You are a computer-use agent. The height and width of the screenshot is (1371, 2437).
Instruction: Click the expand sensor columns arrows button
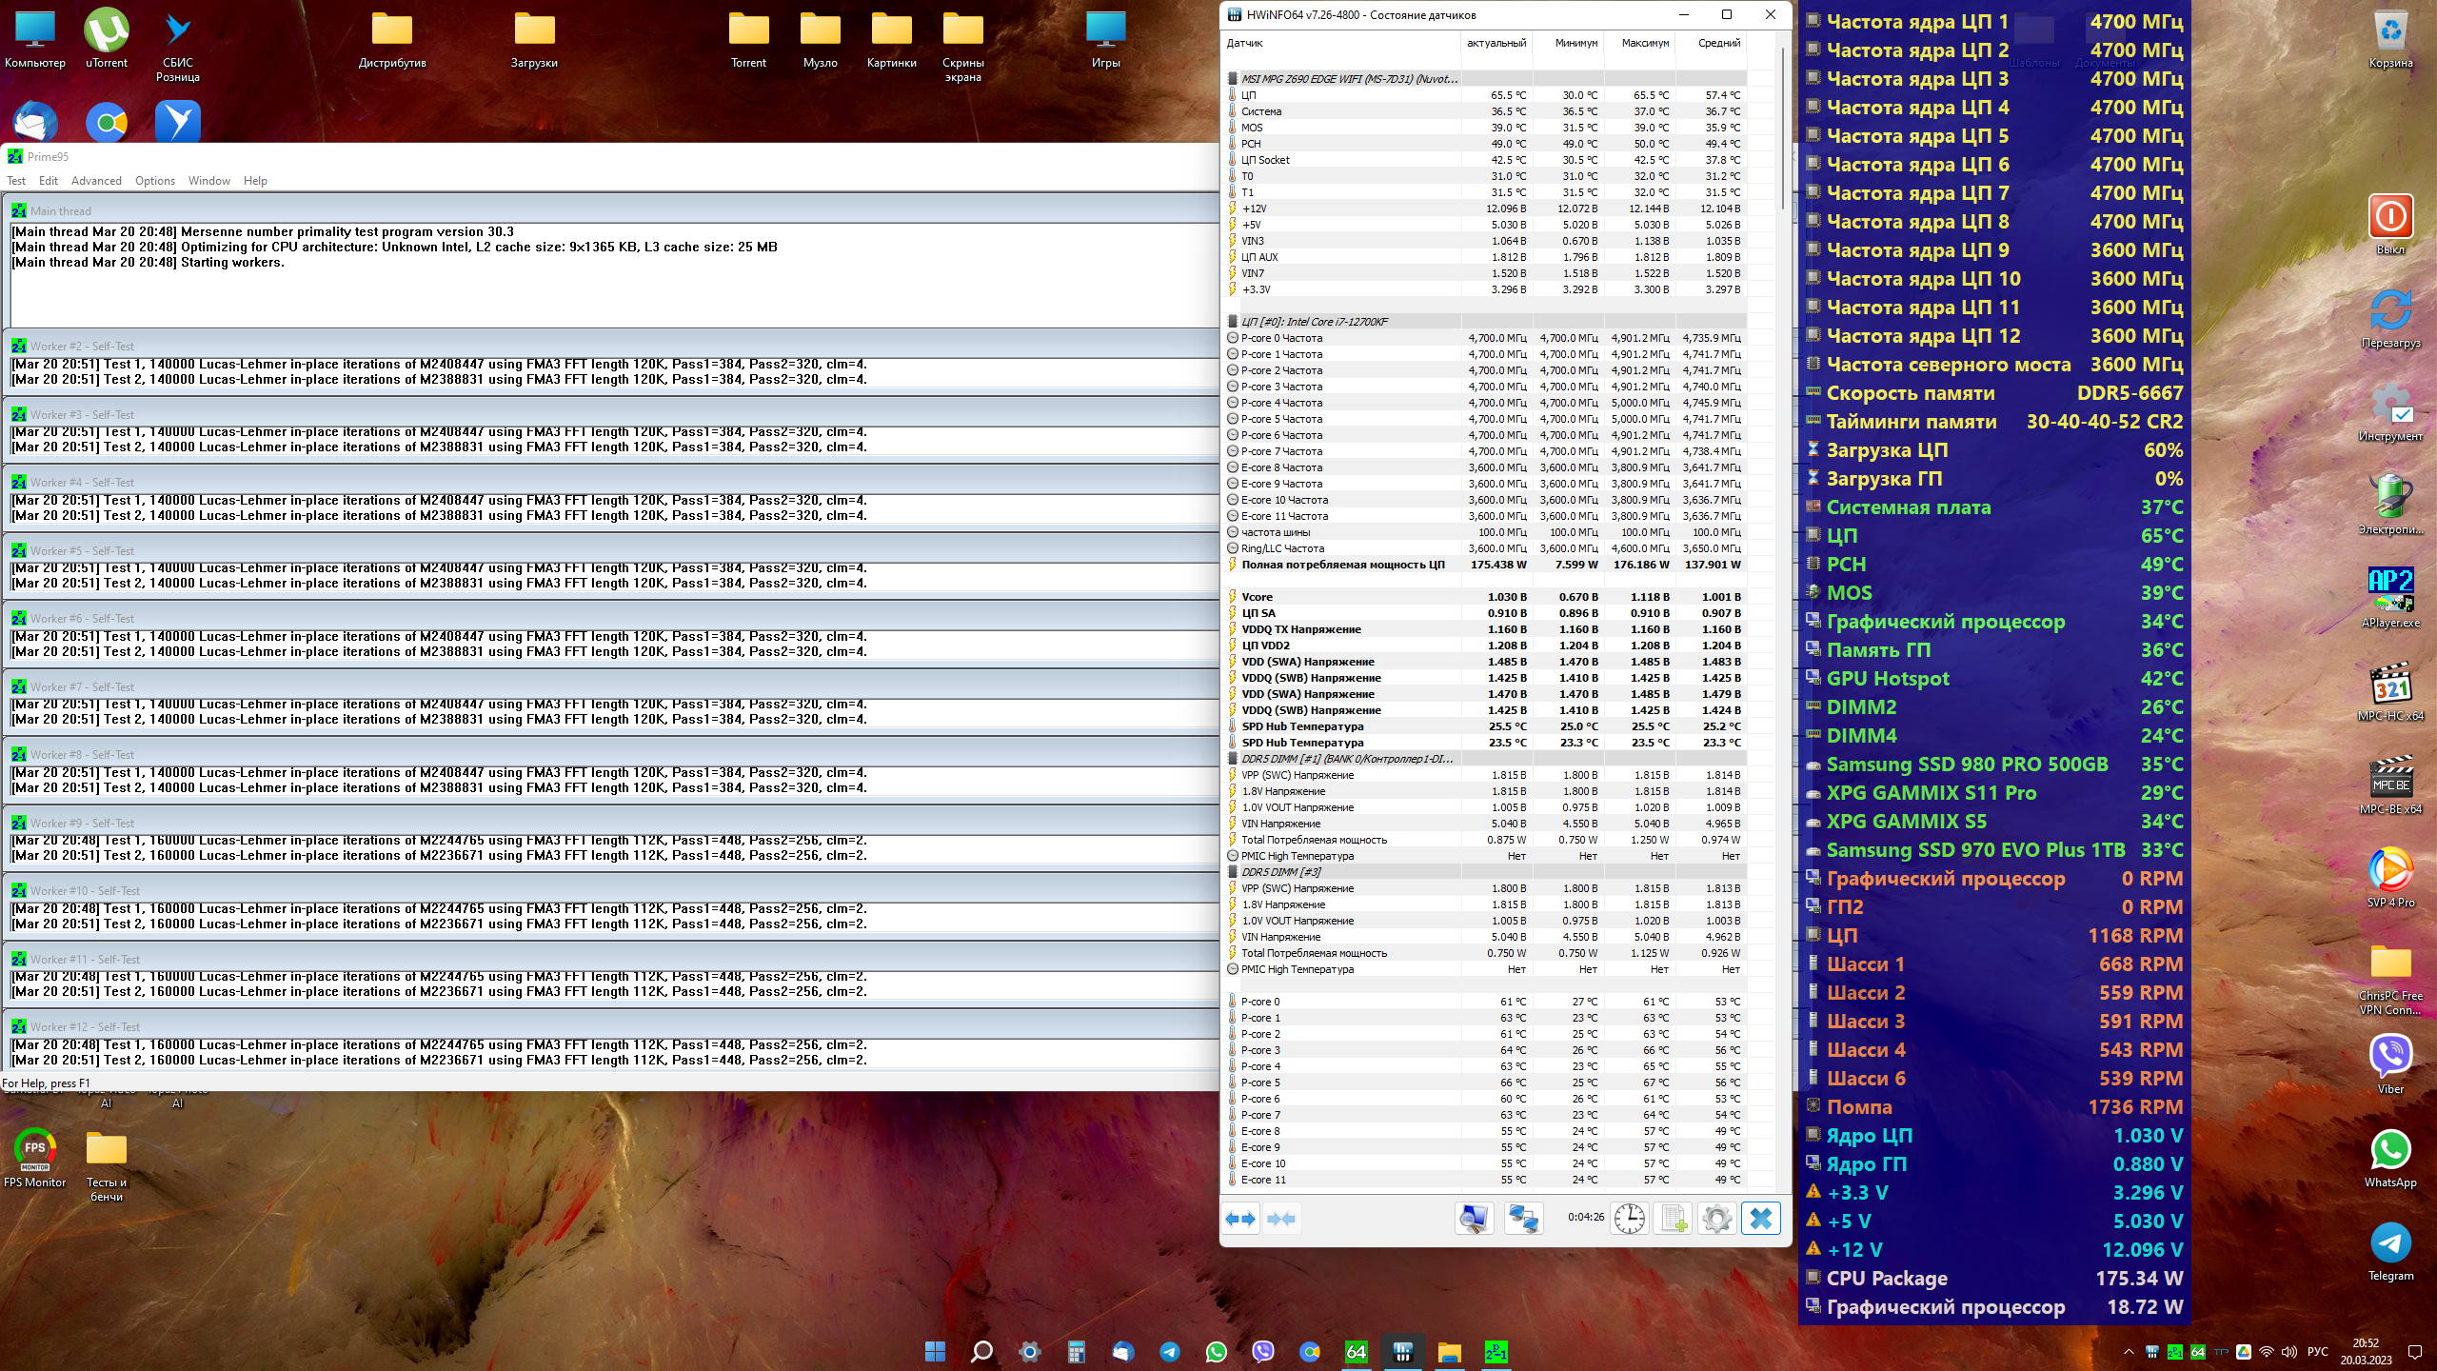coord(1240,1219)
